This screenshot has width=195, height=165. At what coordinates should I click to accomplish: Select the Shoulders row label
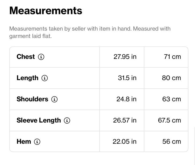(x=32, y=99)
